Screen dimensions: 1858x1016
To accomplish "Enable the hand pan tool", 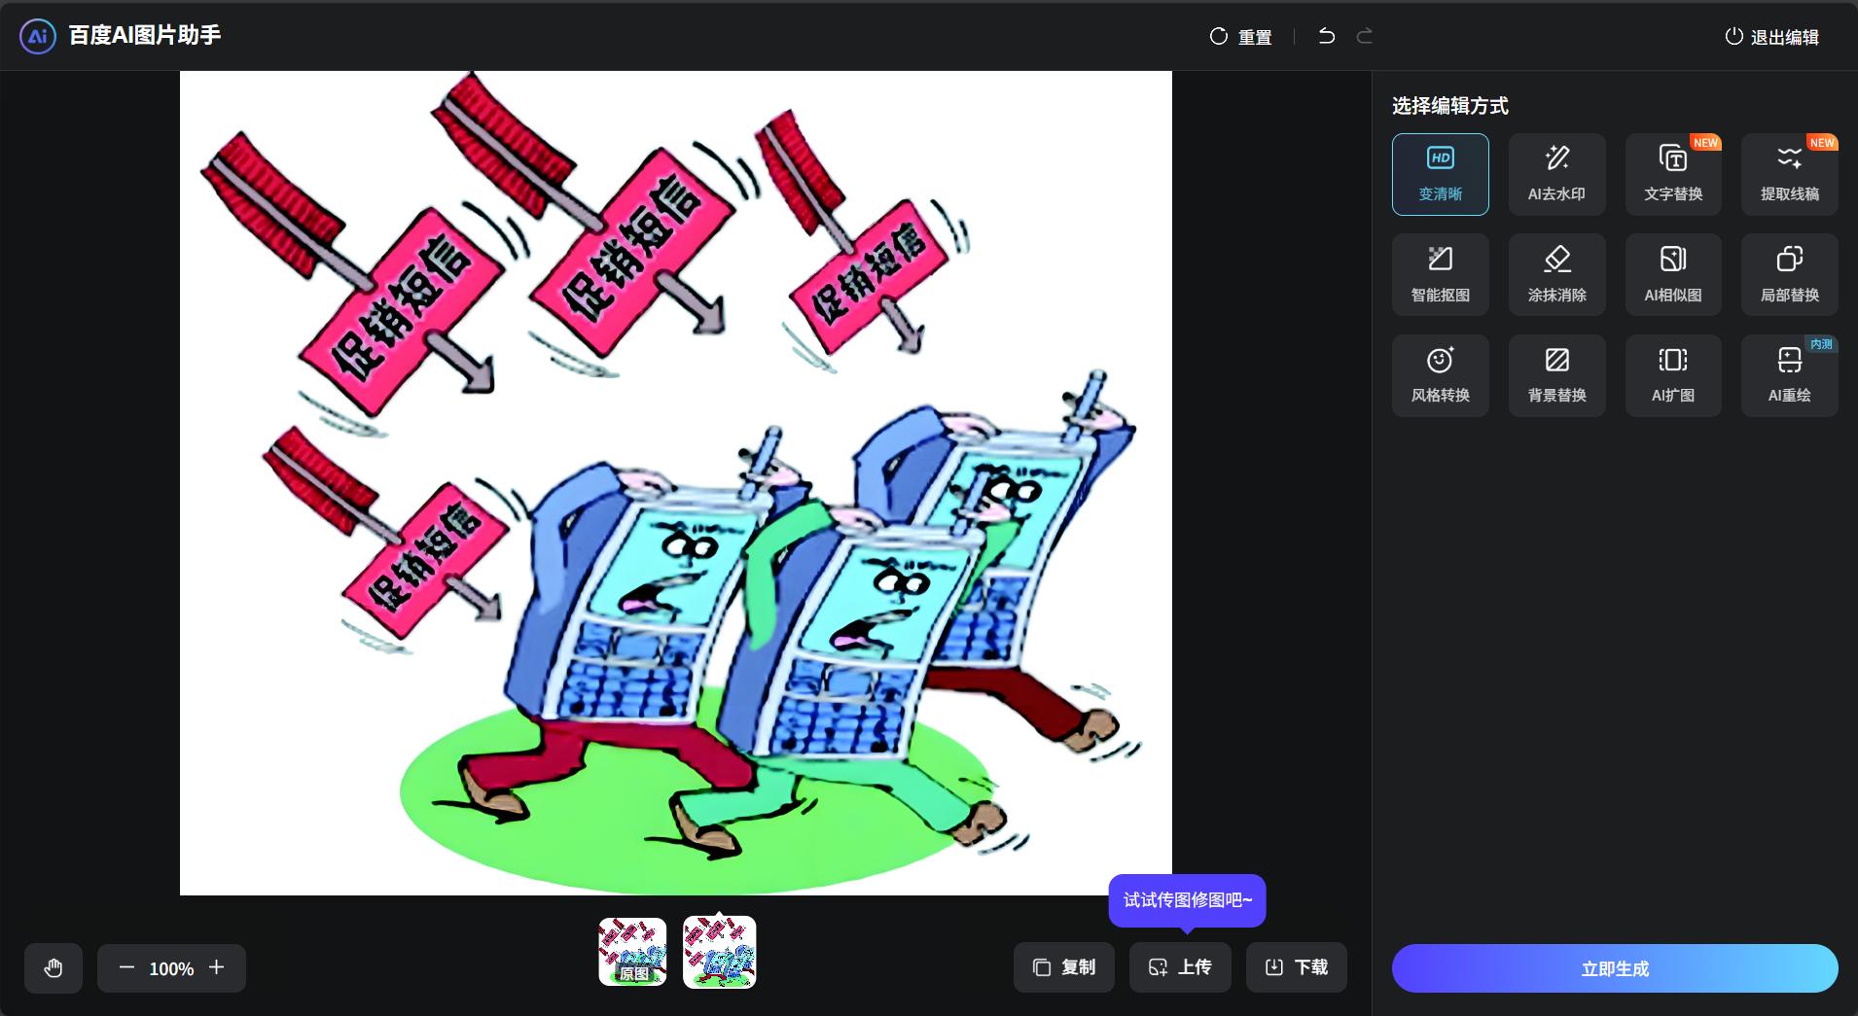I will coord(54,968).
